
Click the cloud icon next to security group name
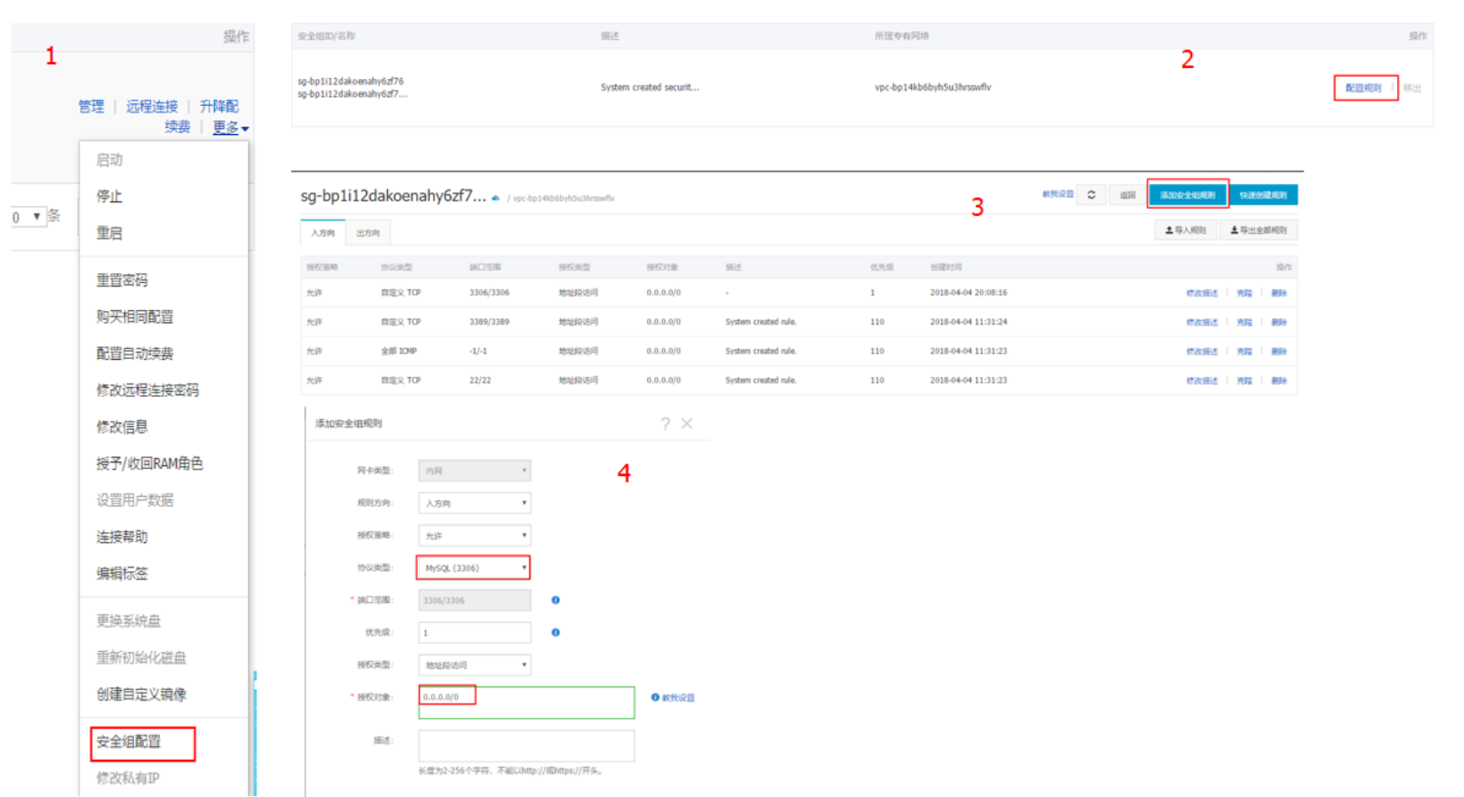[496, 198]
